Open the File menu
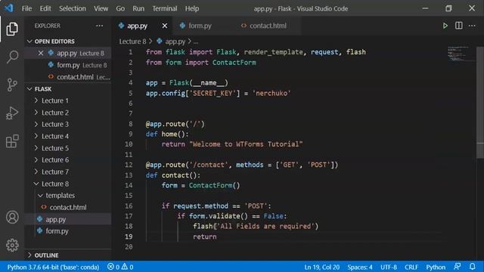The height and width of the screenshot is (272, 484). pos(27,8)
